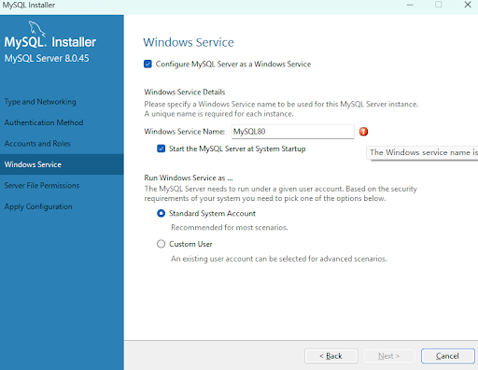This screenshot has width=478, height=370.
Task: Click the Windows Service heading
Action: [x=189, y=42]
